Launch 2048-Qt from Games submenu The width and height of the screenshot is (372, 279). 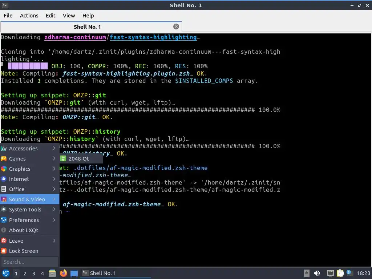81,159
